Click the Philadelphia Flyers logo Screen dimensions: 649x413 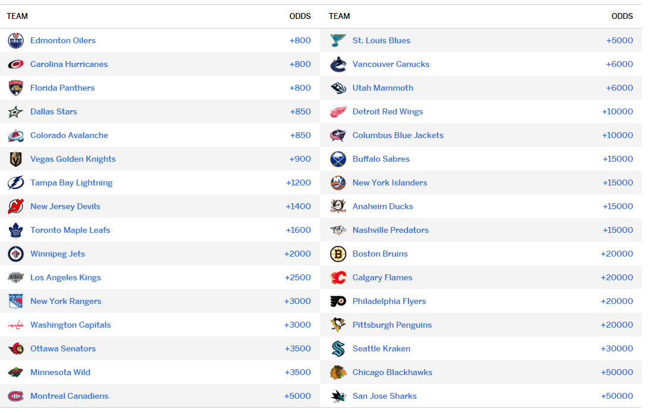338,301
